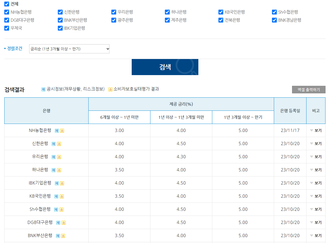
Task: Click the 소비자보호실태평가 결과 legend text
Action: pyautogui.click(x=136, y=89)
